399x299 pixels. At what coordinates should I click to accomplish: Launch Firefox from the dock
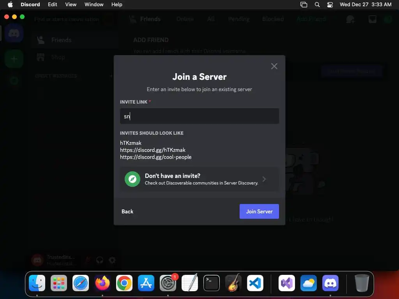tap(102, 283)
